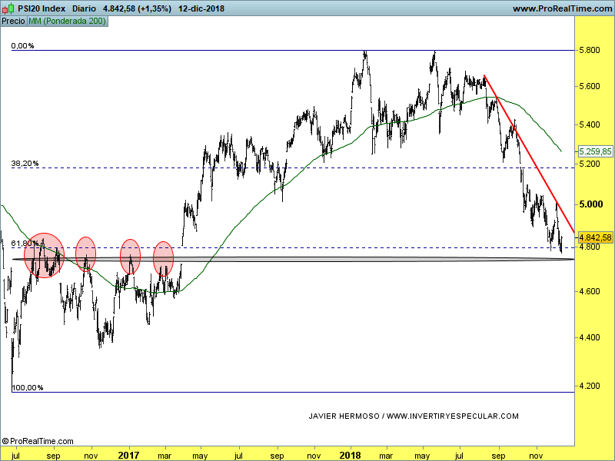Select the 38,20% Fibonacci level label
This screenshot has width=615, height=461.
pos(25,164)
